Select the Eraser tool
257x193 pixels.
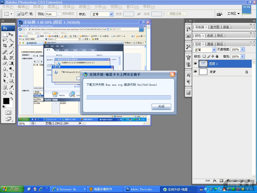click(5, 63)
